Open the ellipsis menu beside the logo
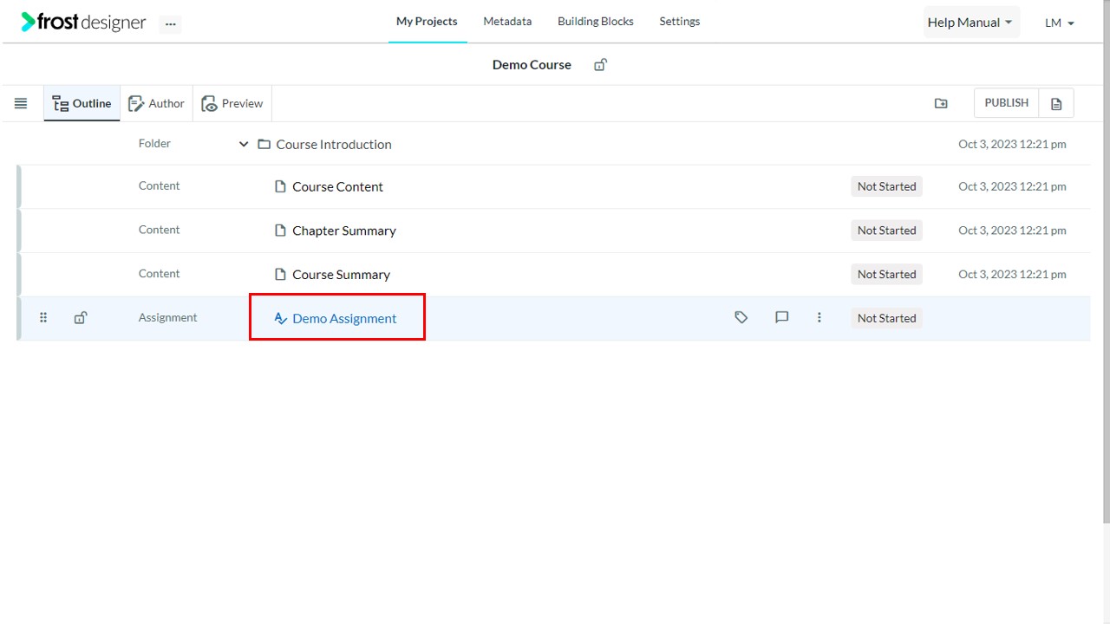This screenshot has width=1110, height=624. [170, 24]
